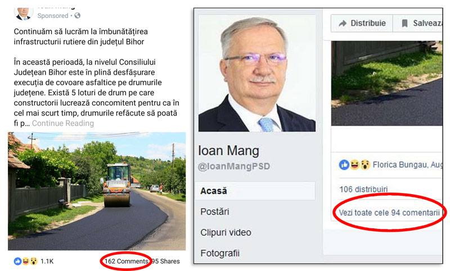The height and width of the screenshot is (271, 450).
Task: Click the Like reaction icon under road photo
Action: 18,261
